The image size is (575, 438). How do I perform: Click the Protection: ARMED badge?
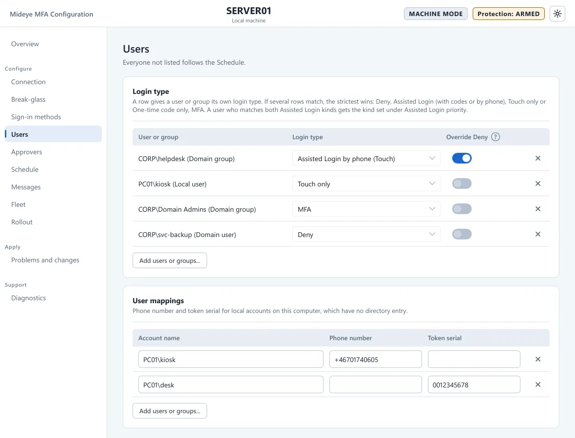508,14
